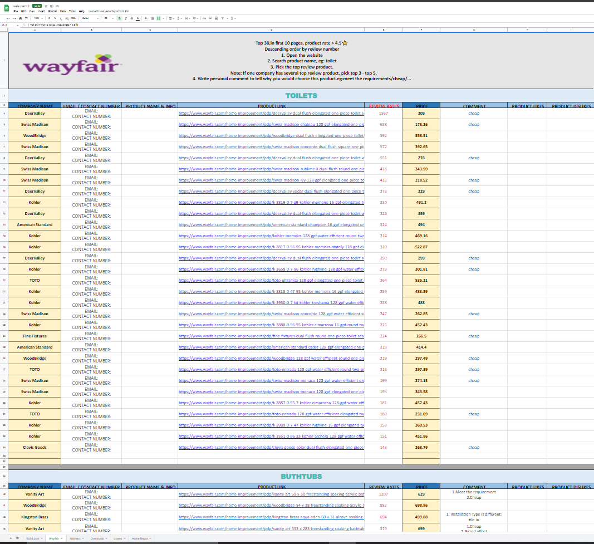Image resolution: width=594 pixels, height=544 pixels.
Task: Toggle italic formatting
Action: pos(126,18)
